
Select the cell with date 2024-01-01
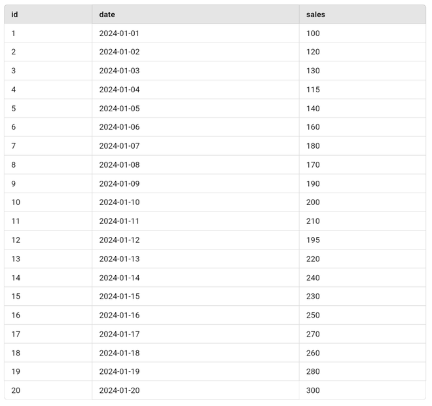pyautogui.click(x=119, y=33)
